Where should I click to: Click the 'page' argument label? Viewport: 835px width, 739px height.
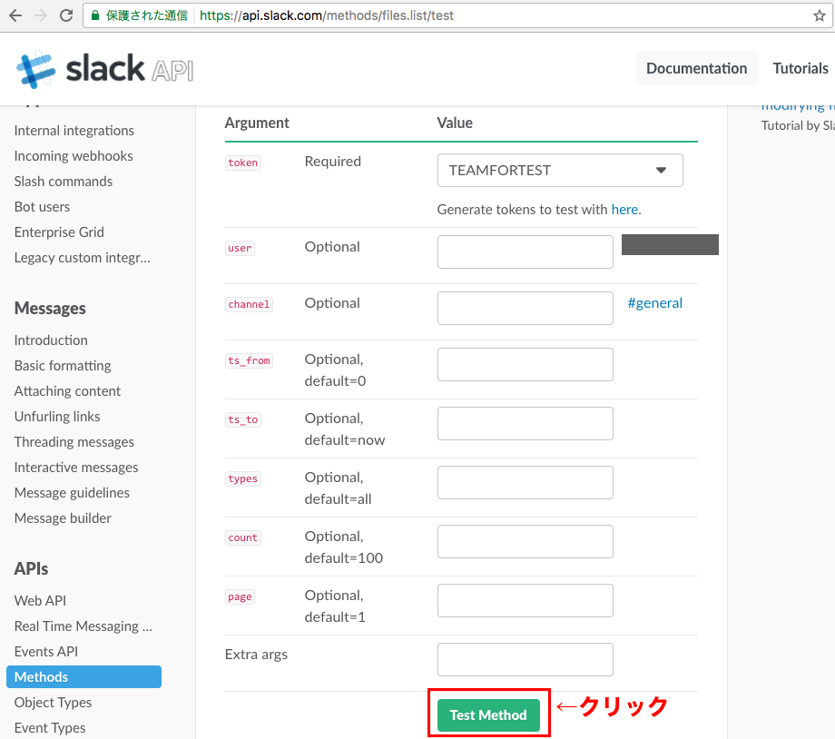(240, 596)
